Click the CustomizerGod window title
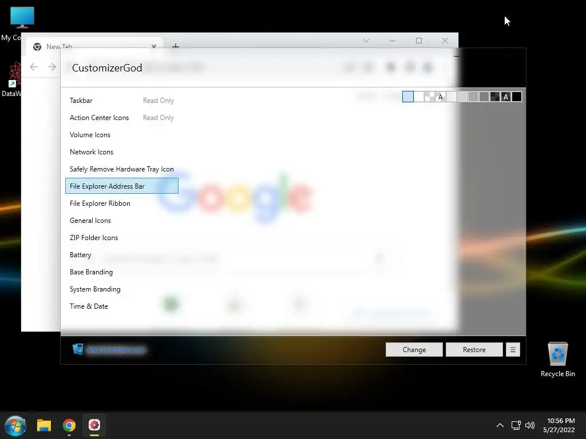This screenshot has height=439, width=586. point(107,68)
